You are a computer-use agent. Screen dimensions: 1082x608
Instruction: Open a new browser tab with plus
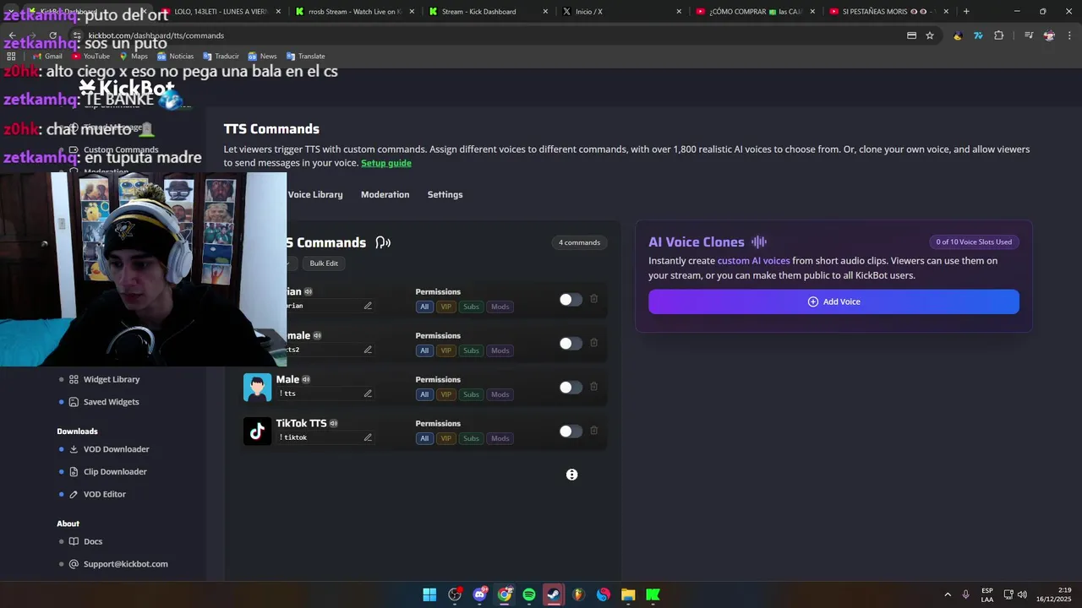[x=966, y=12]
